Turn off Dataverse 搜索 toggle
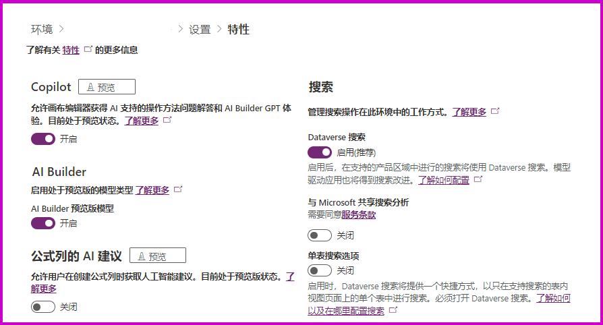 coord(320,152)
